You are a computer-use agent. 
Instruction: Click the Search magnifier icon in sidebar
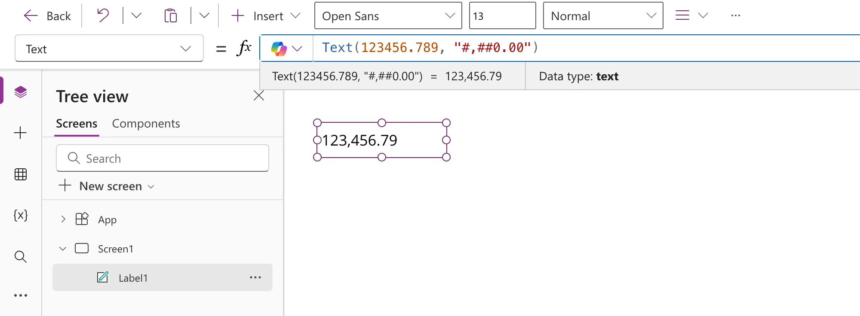pos(21,257)
